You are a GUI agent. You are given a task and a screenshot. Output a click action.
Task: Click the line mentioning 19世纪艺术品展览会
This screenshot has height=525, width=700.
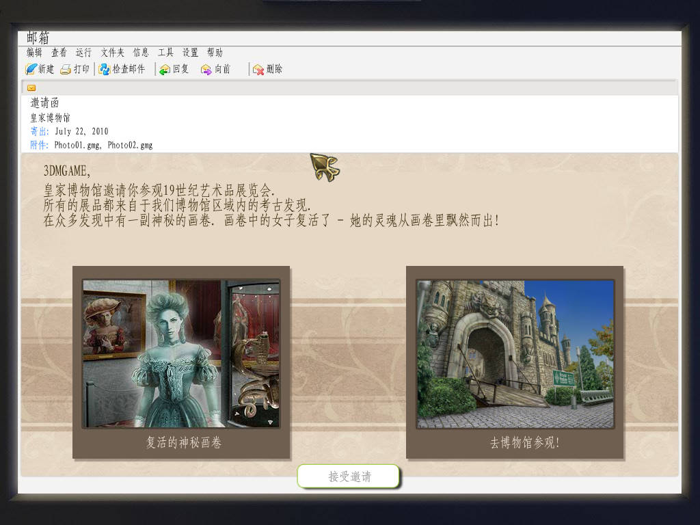coord(159,191)
